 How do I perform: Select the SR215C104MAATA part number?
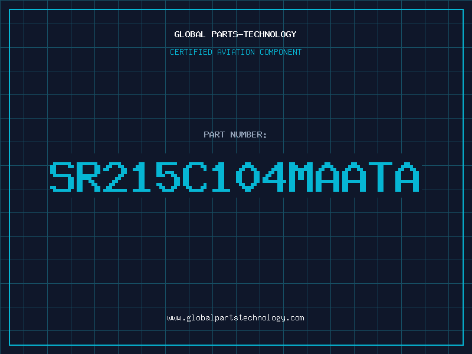[234, 177]
